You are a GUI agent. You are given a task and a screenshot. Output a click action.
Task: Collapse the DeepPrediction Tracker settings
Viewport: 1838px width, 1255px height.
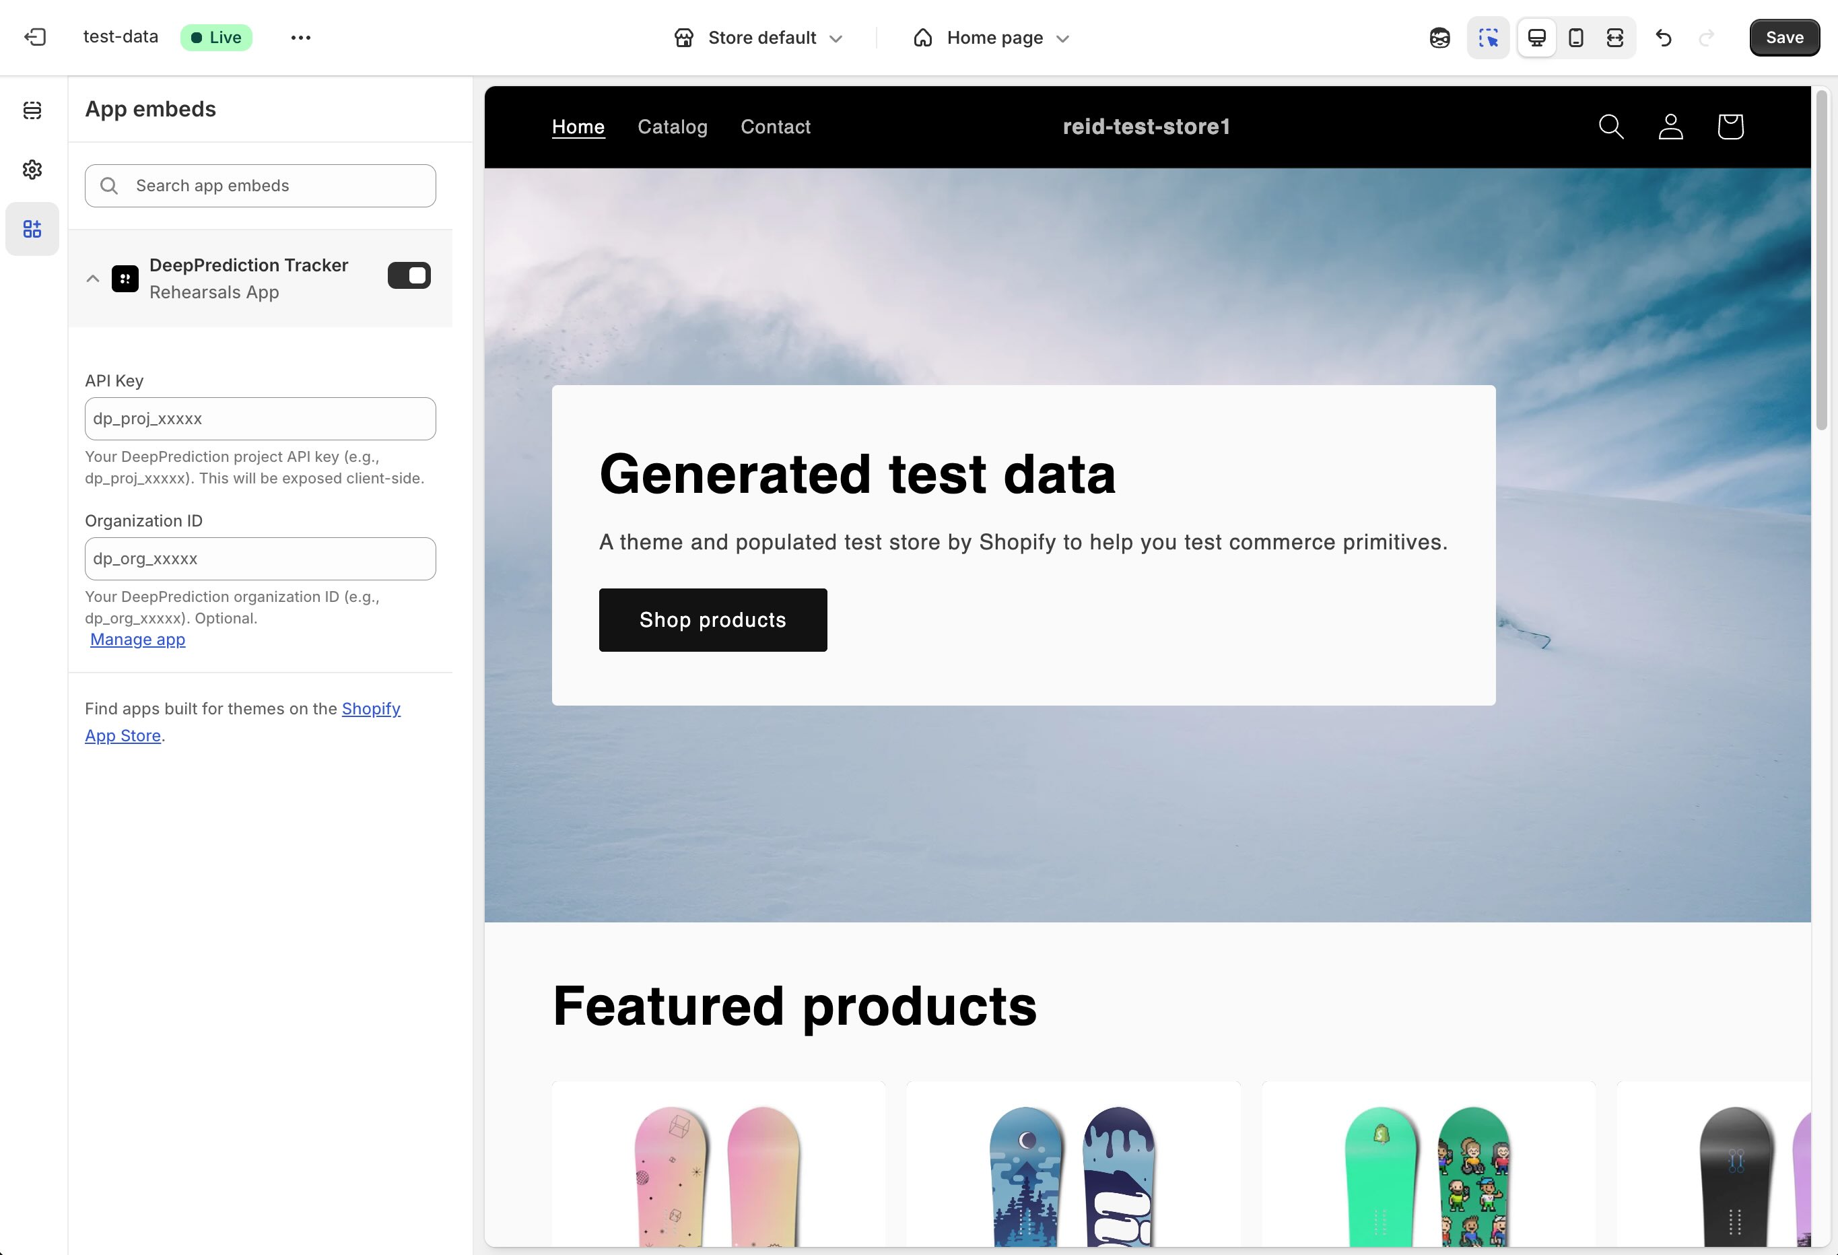tap(92, 278)
